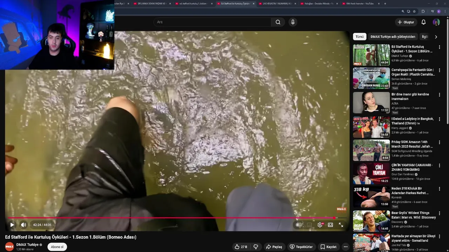This screenshot has width=449, height=252.
Task: Toggle subtitles in the player
Action: [309, 225]
